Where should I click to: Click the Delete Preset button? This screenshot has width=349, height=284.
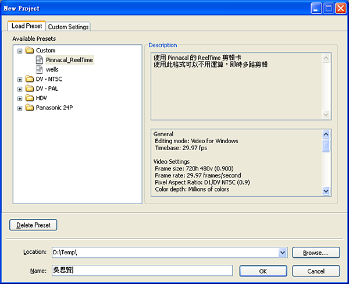tap(33, 225)
